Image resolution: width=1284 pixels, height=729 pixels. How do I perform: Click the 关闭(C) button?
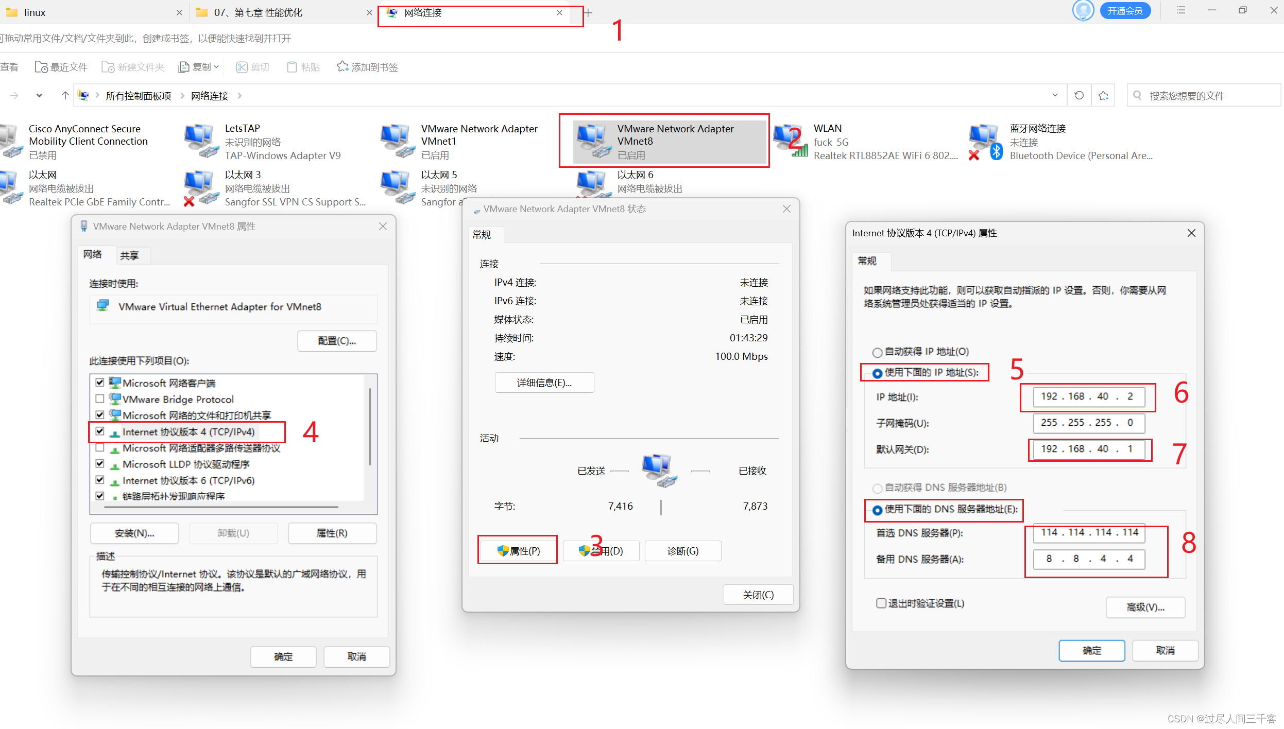point(758,595)
